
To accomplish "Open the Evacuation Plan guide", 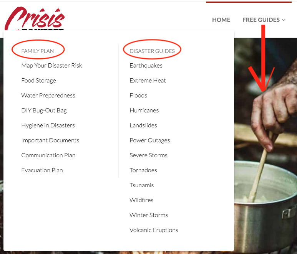I will click(42, 170).
